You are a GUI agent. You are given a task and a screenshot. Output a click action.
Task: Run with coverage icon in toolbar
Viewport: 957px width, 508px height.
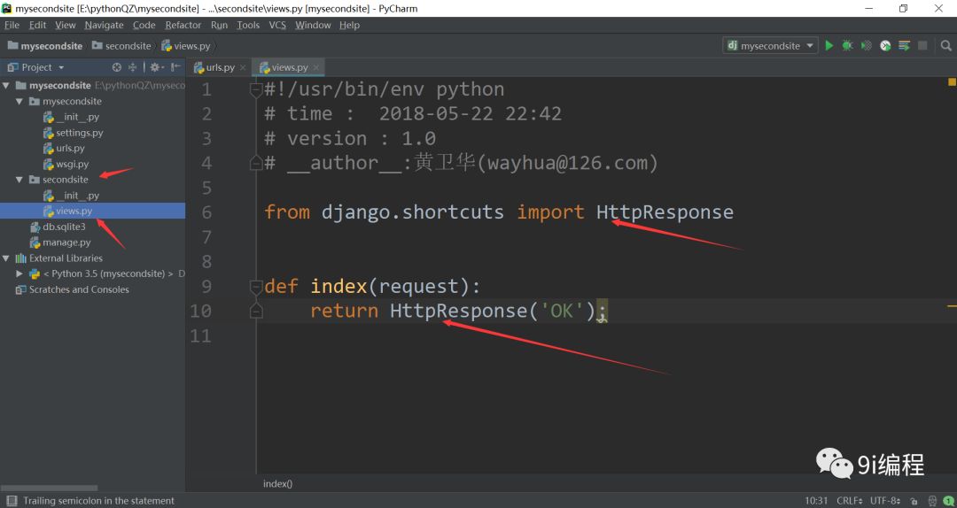(866, 46)
